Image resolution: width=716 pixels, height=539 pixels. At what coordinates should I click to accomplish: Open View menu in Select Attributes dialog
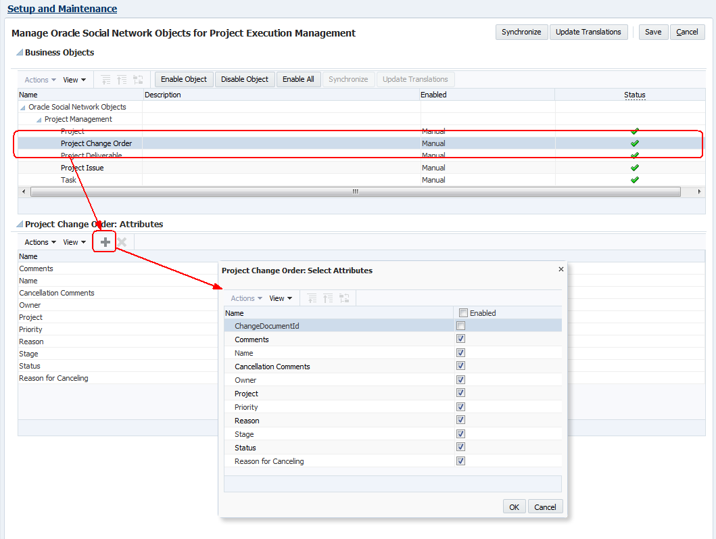281,298
